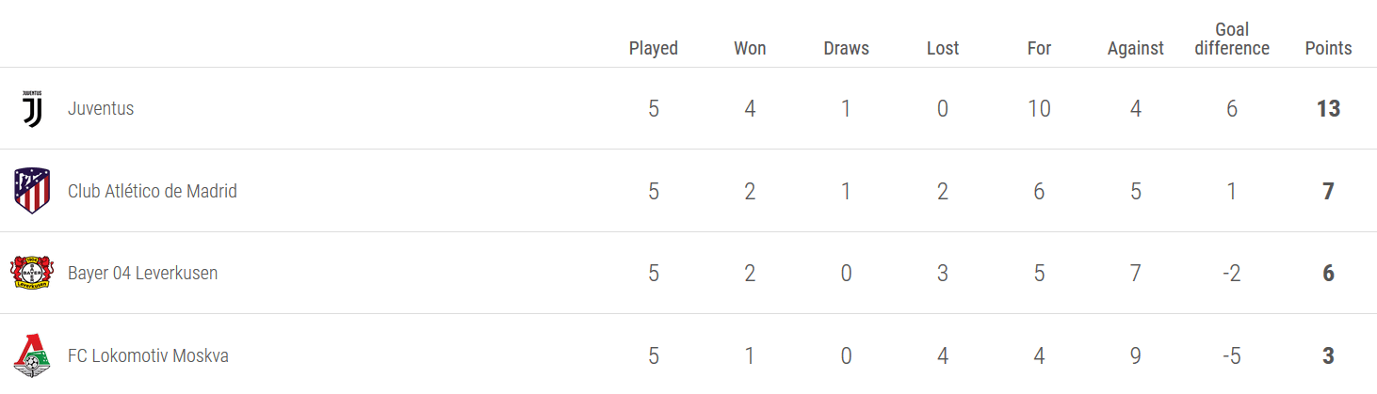Click Juventus points total of 13
1377x394 pixels.
click(x=1328, y=109)
